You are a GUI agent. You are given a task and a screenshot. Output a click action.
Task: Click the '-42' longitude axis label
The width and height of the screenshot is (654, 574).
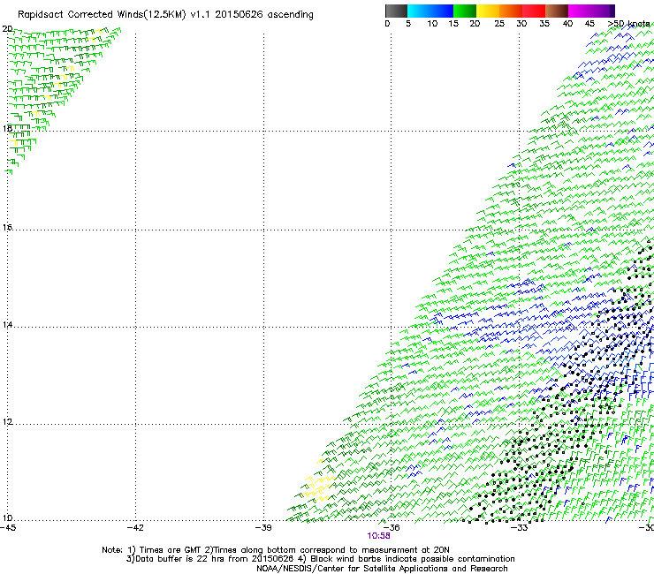pos(135,528)
